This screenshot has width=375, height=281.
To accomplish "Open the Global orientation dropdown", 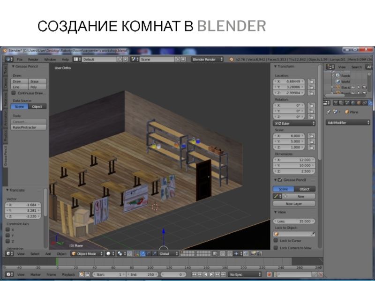I will tap(168, 253).
